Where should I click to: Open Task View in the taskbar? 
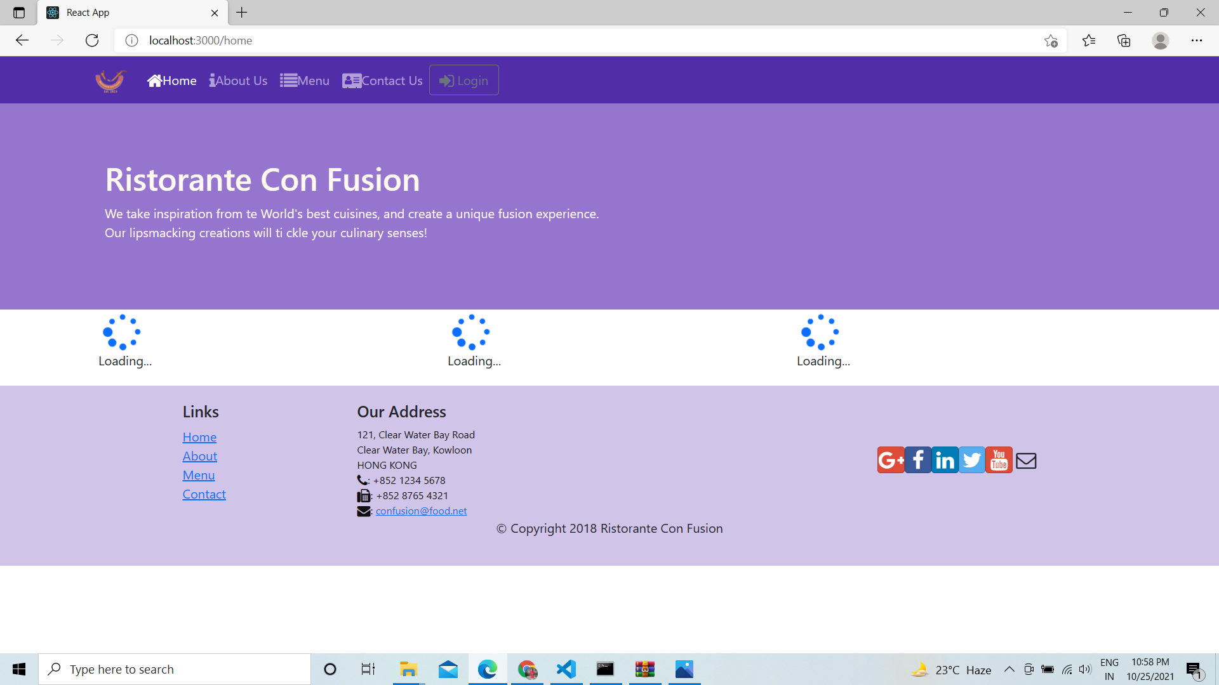click(368, 669)
